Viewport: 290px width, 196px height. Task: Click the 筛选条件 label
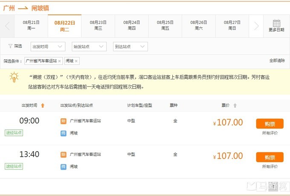pyautogui.click(x=12, y=61)
